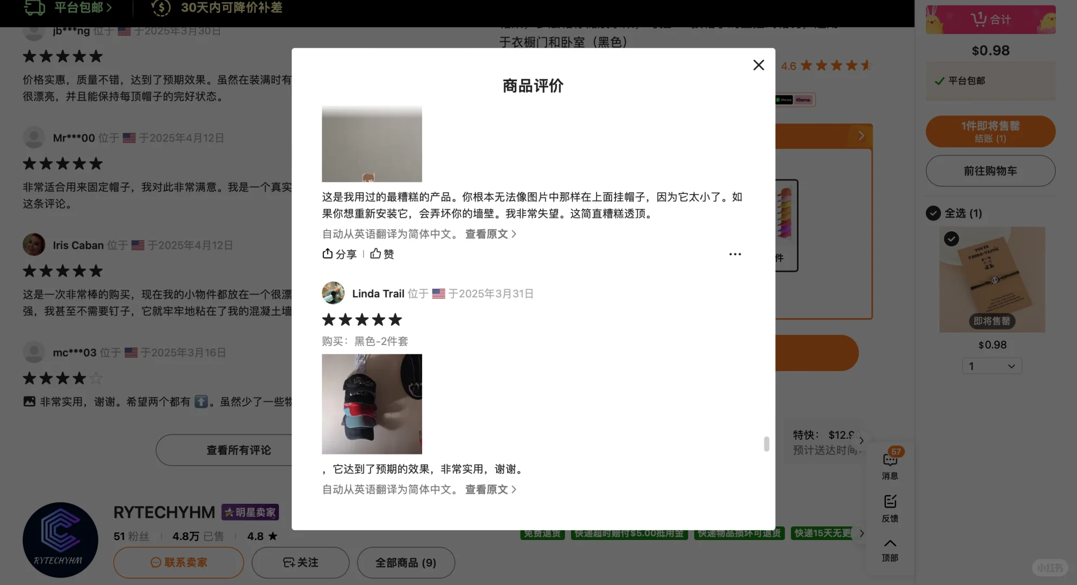Click the 明星卖家 seller badge
The height and width of the screenshot is (585, 1077).
250,512
